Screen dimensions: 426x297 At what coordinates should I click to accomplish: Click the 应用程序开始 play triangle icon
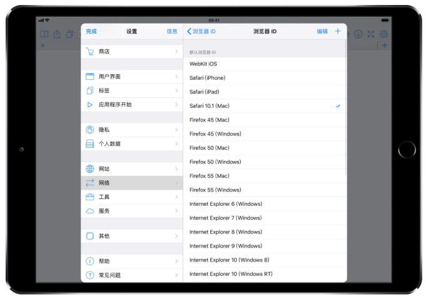coord(89,105)
